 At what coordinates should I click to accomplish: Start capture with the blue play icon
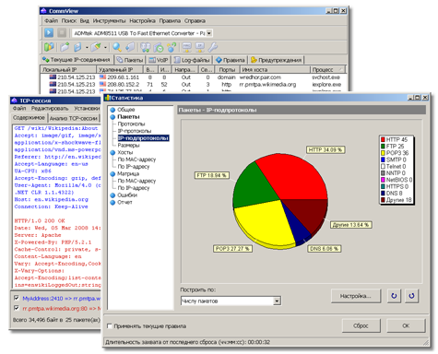pyautogui.click(x=49, y=32)
